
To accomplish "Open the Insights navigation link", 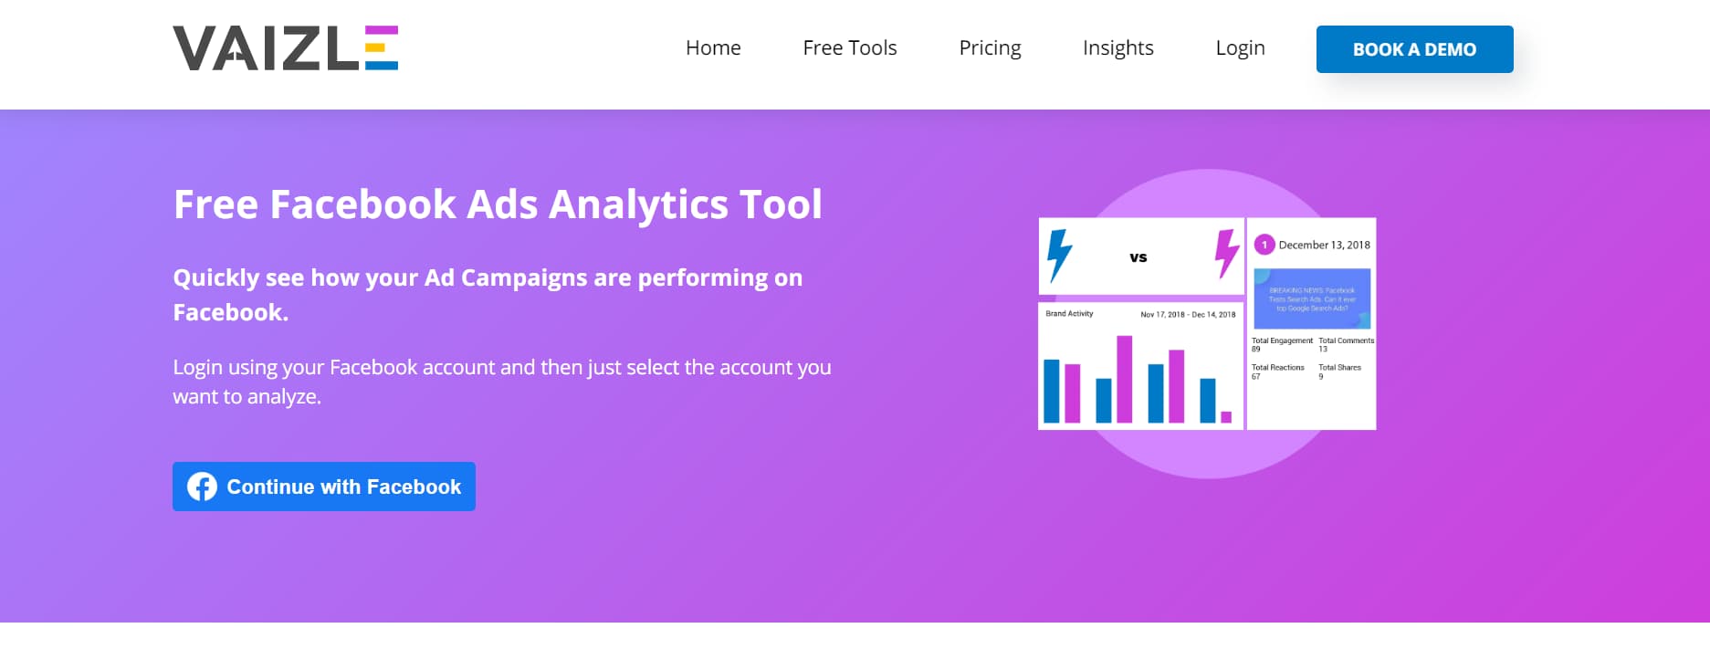I will click(1118, 47).
